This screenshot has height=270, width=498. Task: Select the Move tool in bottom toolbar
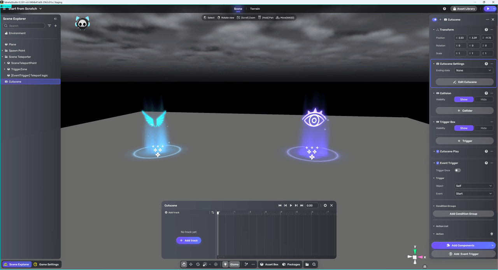pos(191,264)
